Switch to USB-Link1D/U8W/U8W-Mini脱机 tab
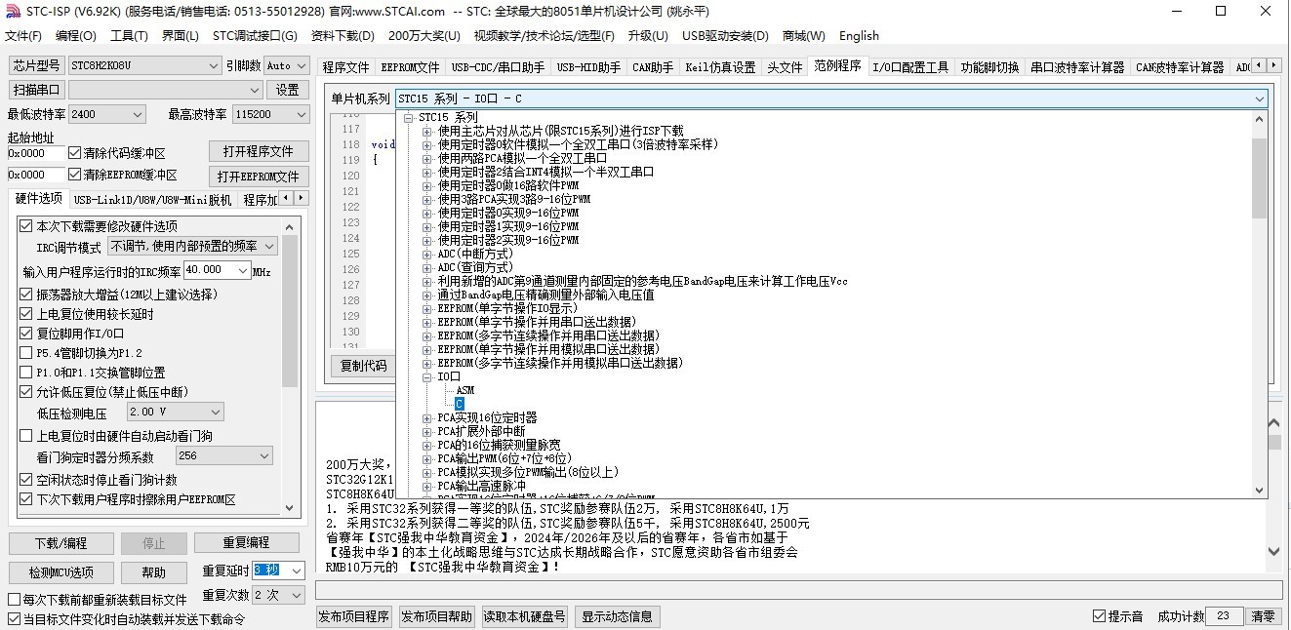The width and height of the screenshot is (1291, 630). click(x=153, y=200)
